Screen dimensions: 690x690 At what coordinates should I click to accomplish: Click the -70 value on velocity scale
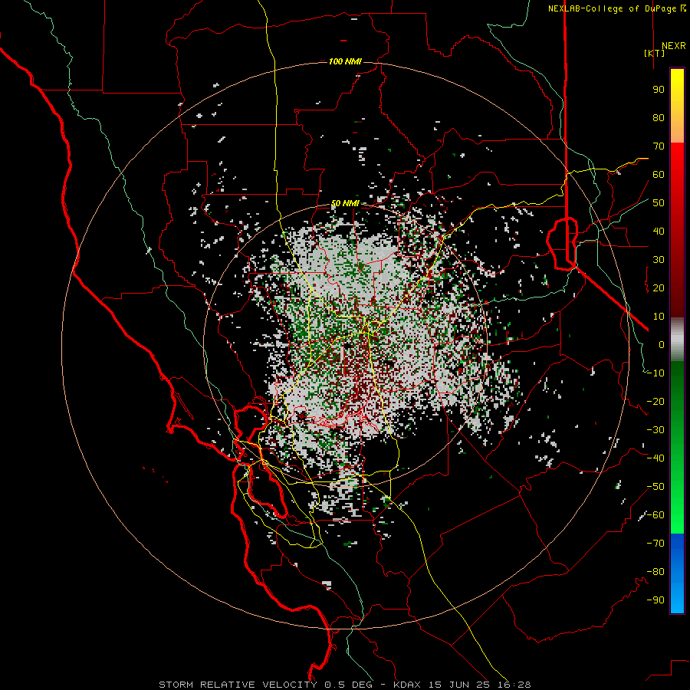655,544
